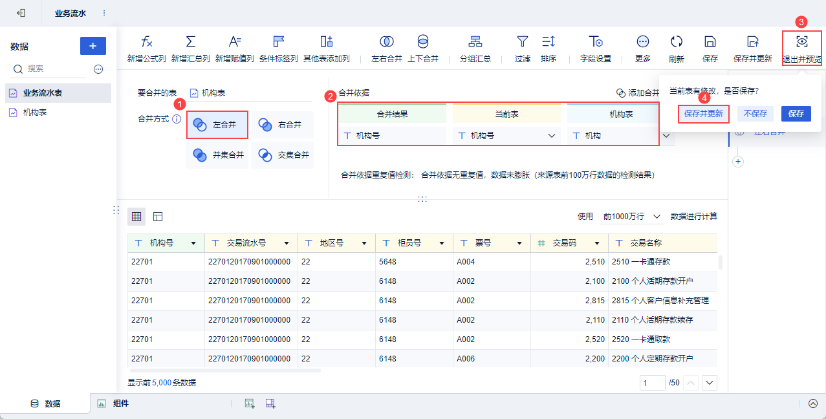Click cell 2510 一卡通存款
Viewport: 826px width, 419px height.
tap(663, 262)
